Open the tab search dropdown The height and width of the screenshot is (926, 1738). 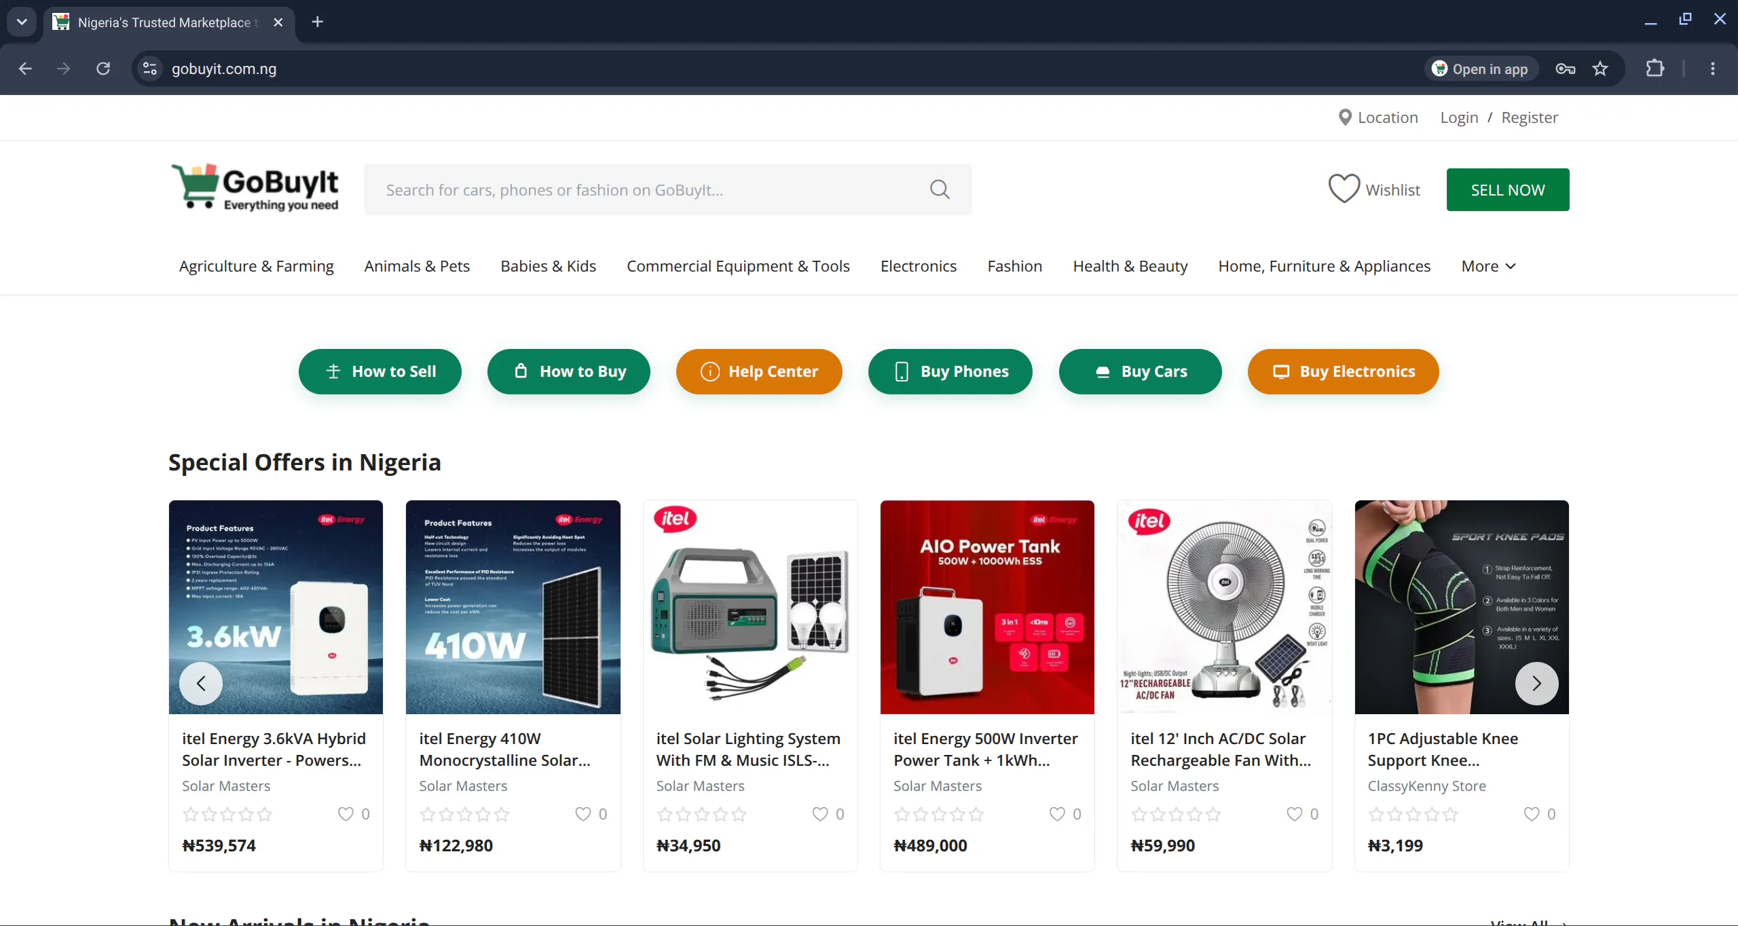pyautogui.click(x=22, y=22)
